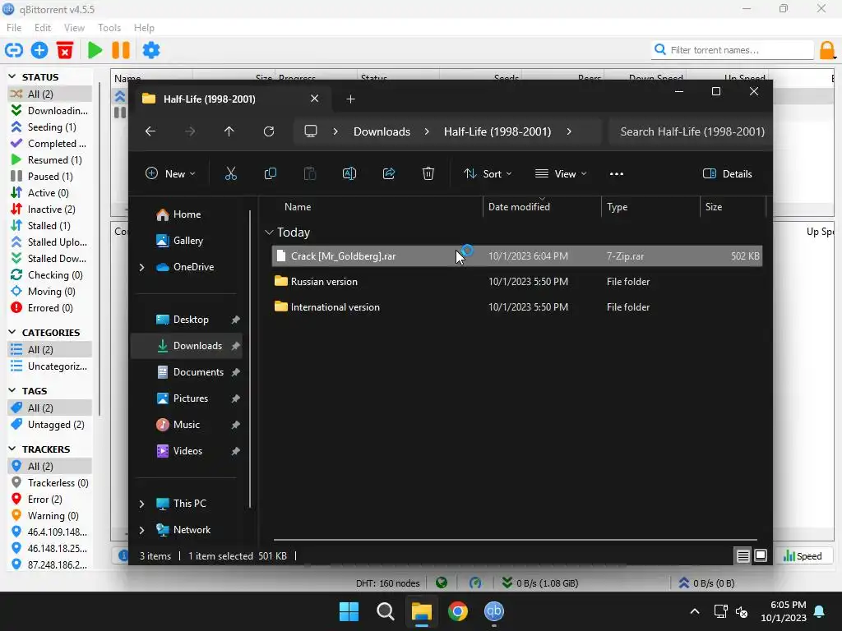This screenshot has height=631, width=842.
Task: Expand OneDrive in navigation pane
Action: pos(141,267)
